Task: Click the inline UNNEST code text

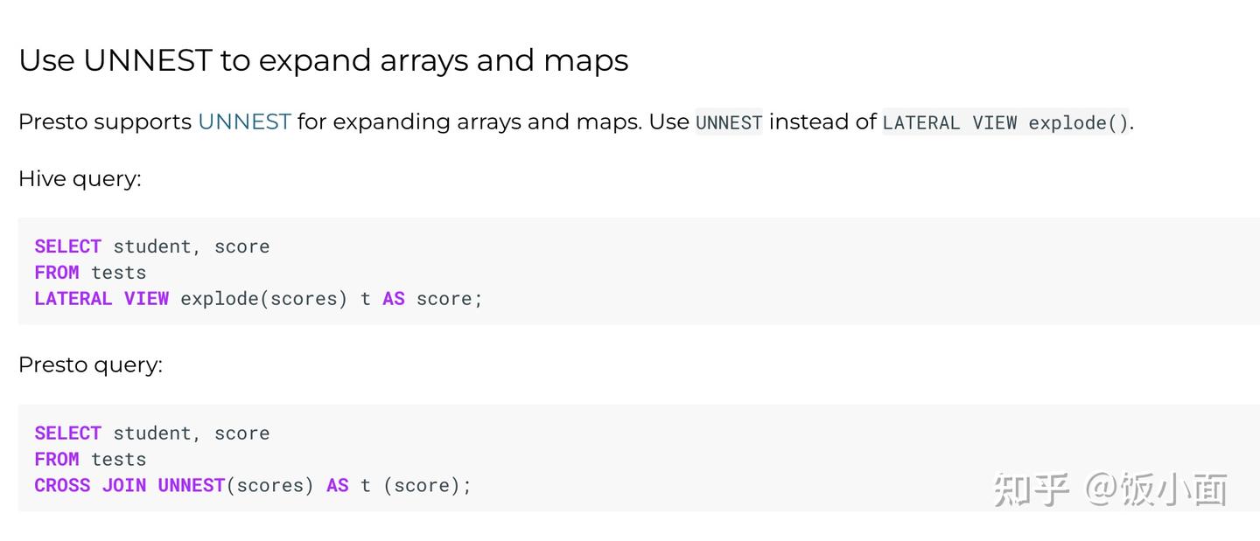Action: coord(729,122)
